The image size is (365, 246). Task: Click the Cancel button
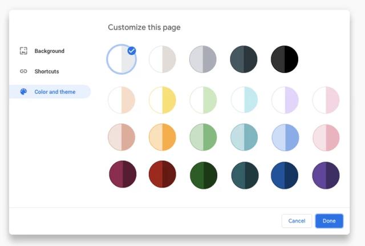coord(297,221)
